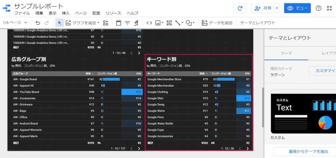336x158 pixels.
Task: Select the shape tool icon
Action: pos(189,23)
